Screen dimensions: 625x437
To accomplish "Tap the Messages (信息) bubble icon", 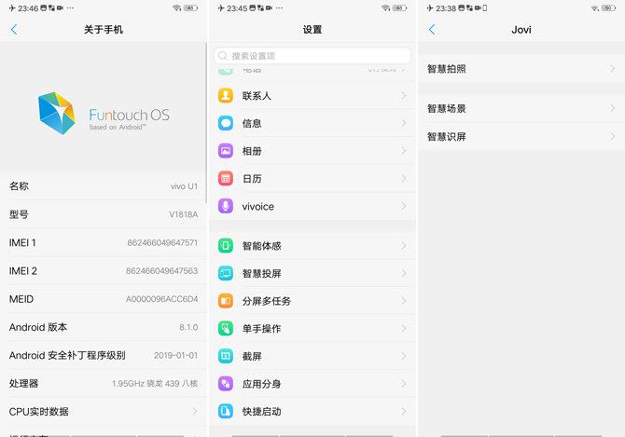I will (226, 123).
